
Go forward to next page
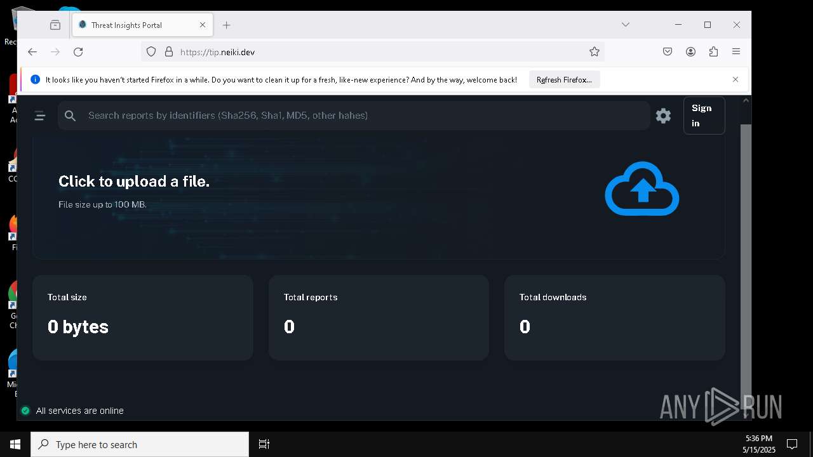[55, 52]
